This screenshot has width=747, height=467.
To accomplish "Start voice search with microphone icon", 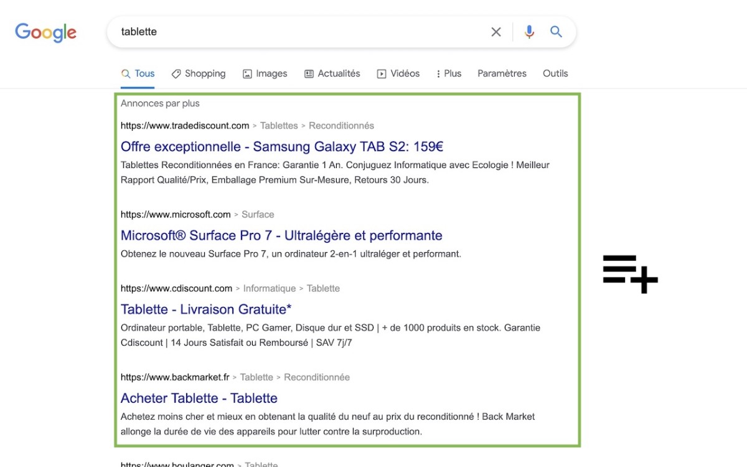I will pos(529,32).
